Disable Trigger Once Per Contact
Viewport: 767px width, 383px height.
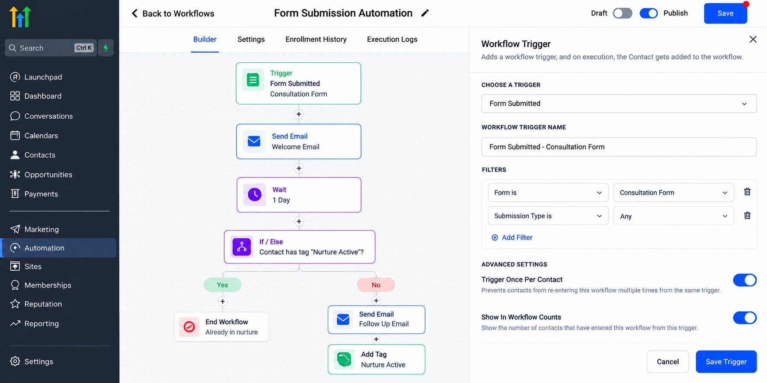point(745,280)
